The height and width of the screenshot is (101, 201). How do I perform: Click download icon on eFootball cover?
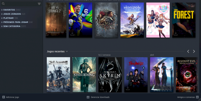72,34
